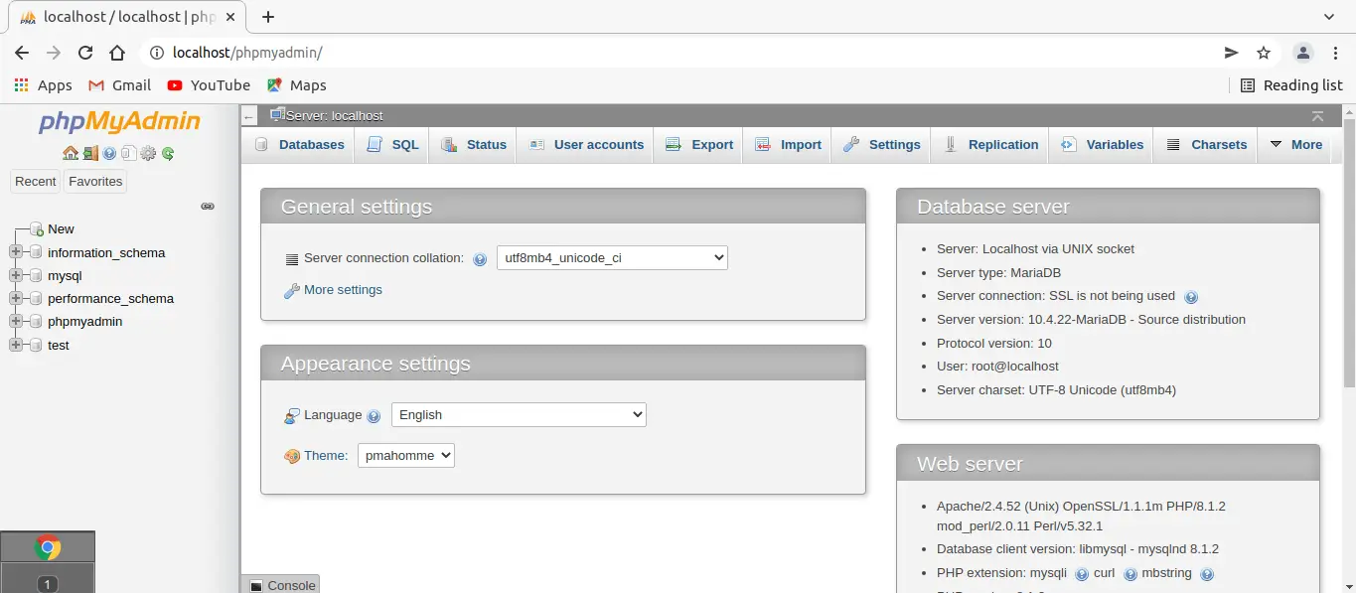Screen dimensions: 1356x593
Task: Open the Status tab
Action: tap(474, 145)
